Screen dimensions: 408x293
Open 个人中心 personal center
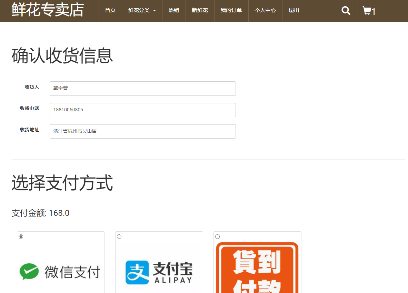point(265,10)
